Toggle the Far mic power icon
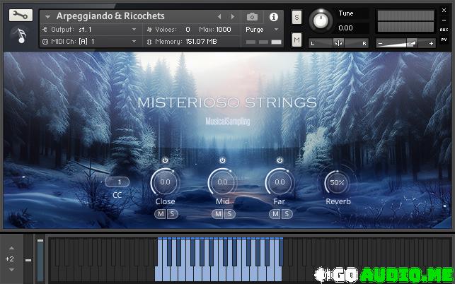The height and width of the screenshot is (284, 455). pos(280,160)
